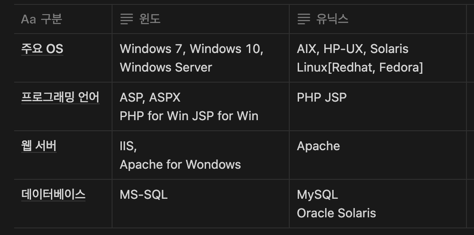Select the MySQL Oracle Solaris cell

377,204
